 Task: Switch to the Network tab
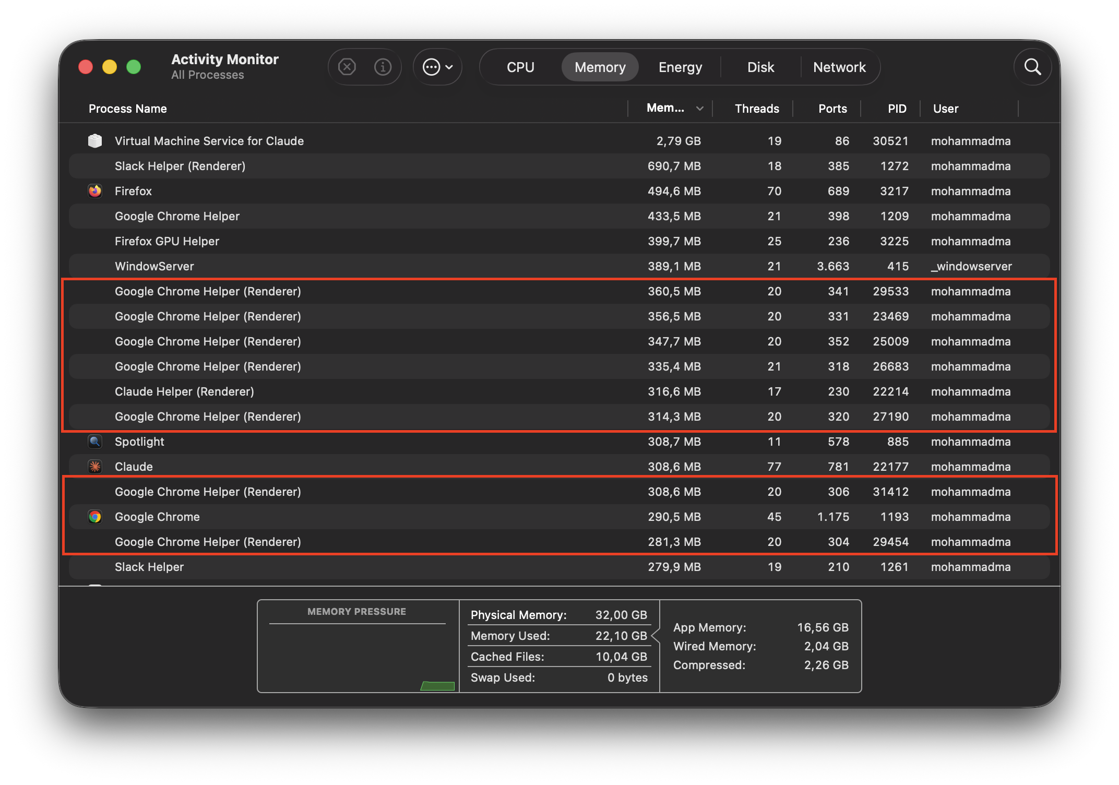click(839, 67)
